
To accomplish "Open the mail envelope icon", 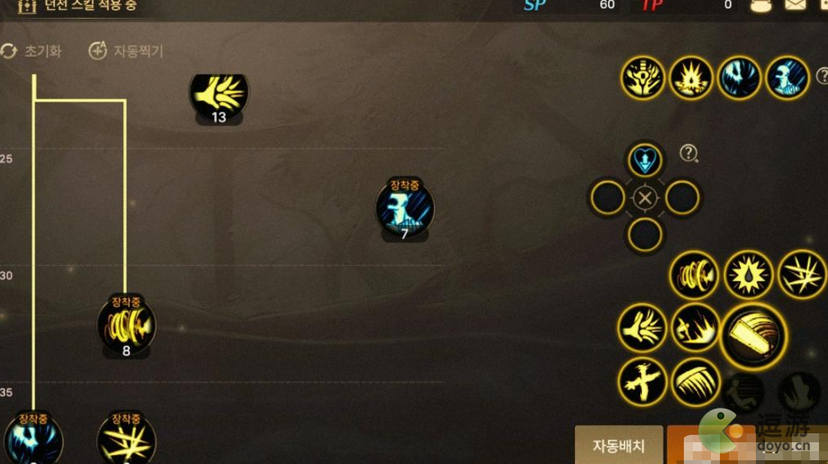I will coord(795,5).
